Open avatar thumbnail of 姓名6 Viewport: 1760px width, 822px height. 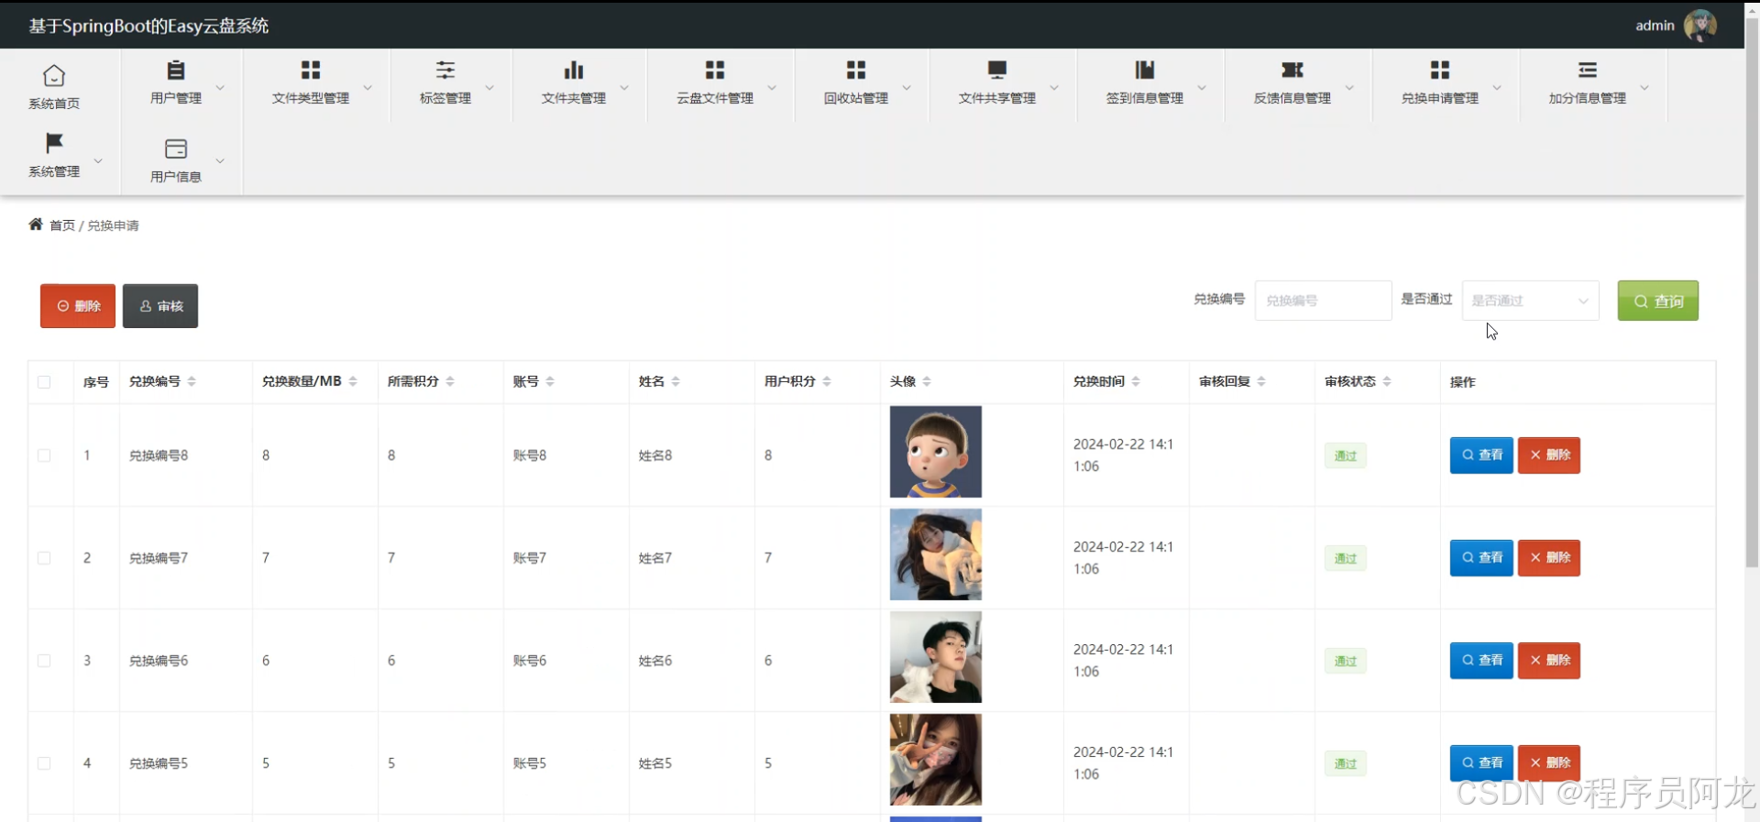(936, 657)
